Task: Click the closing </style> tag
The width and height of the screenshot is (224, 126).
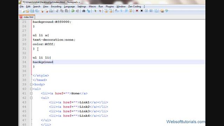Action: tap(41, 76)
